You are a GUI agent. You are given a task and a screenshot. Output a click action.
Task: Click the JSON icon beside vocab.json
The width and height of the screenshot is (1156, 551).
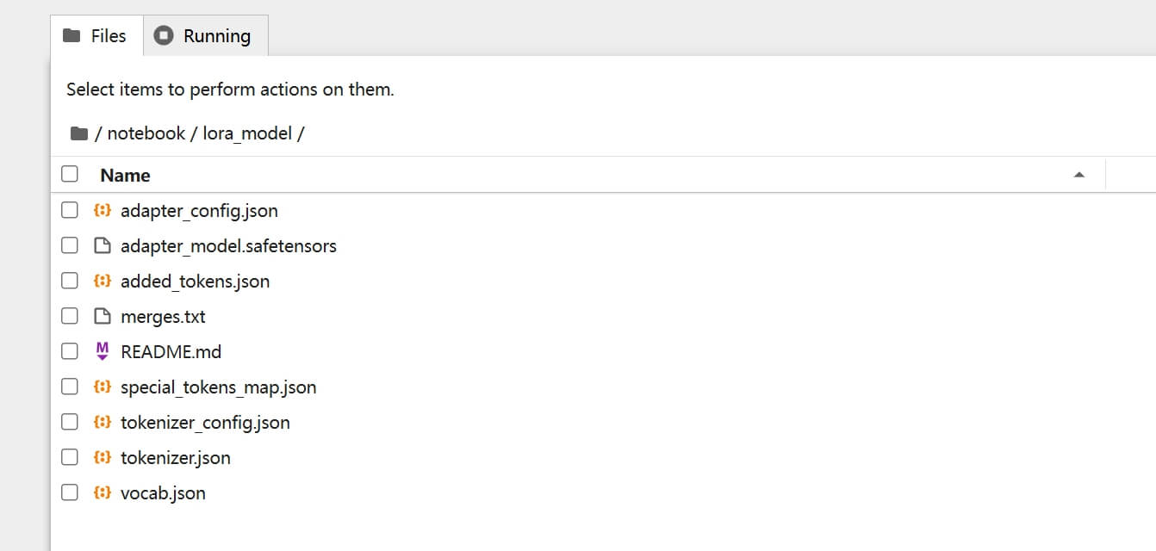pos(103,492)
